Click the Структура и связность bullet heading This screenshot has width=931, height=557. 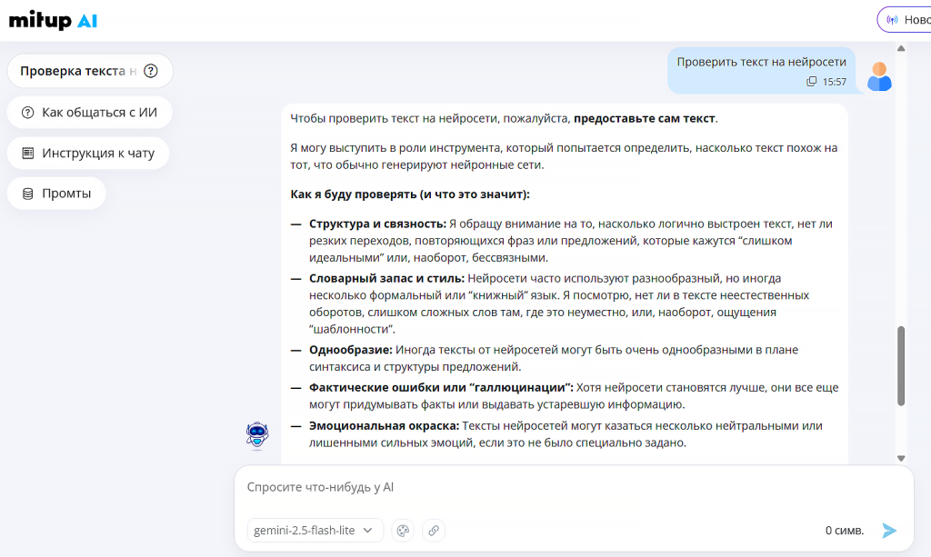377,224
